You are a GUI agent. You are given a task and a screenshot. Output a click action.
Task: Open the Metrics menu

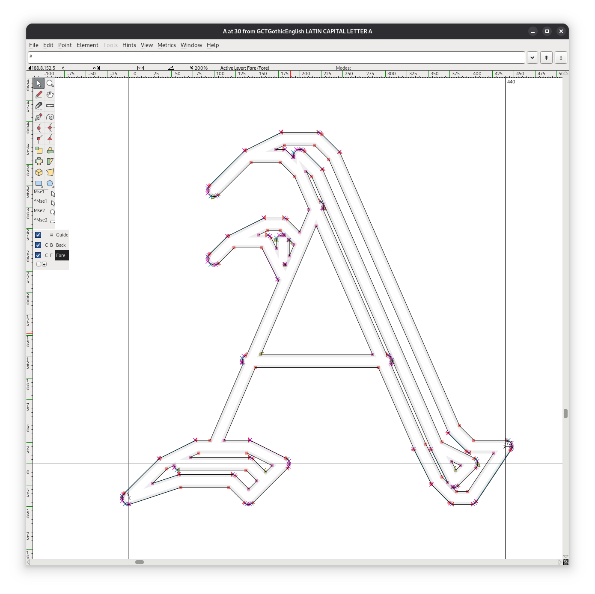click(x=167, y=45)
